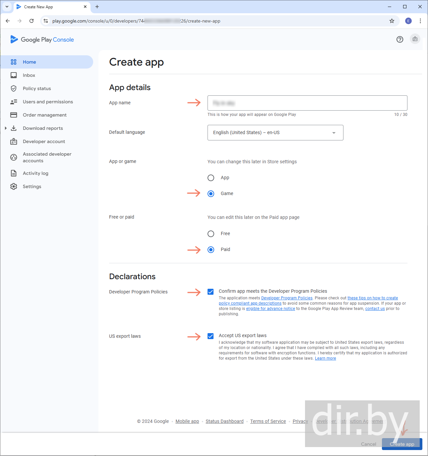Close the Create New App tab

tap(85, 7)
